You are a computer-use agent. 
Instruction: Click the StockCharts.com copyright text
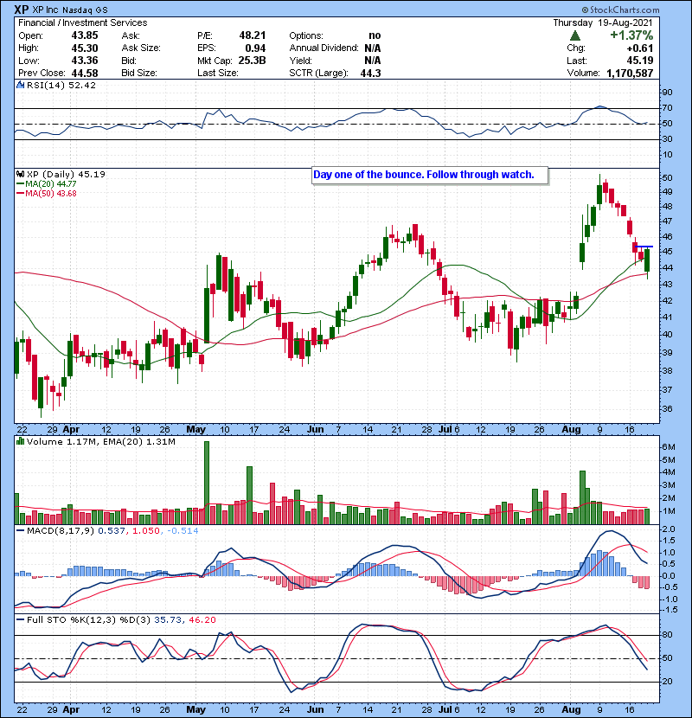(620, 10)
